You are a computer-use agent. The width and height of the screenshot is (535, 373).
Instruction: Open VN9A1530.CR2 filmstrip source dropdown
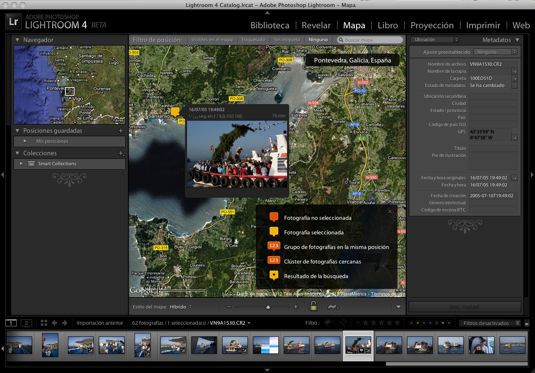tap(230, 323)
